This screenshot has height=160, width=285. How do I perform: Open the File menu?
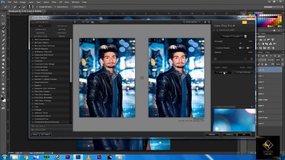click(9, 2)
